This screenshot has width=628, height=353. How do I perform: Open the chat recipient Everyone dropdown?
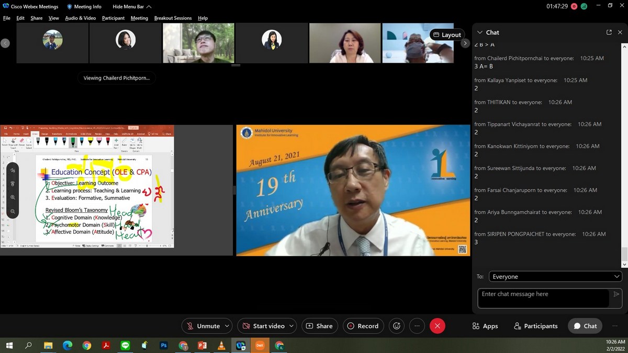pyautogui.click(x=555, y=277)
